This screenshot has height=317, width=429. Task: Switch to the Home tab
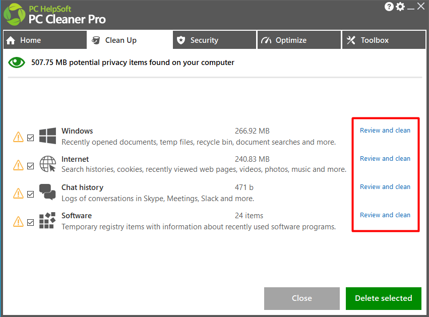(x=45, y=40)
